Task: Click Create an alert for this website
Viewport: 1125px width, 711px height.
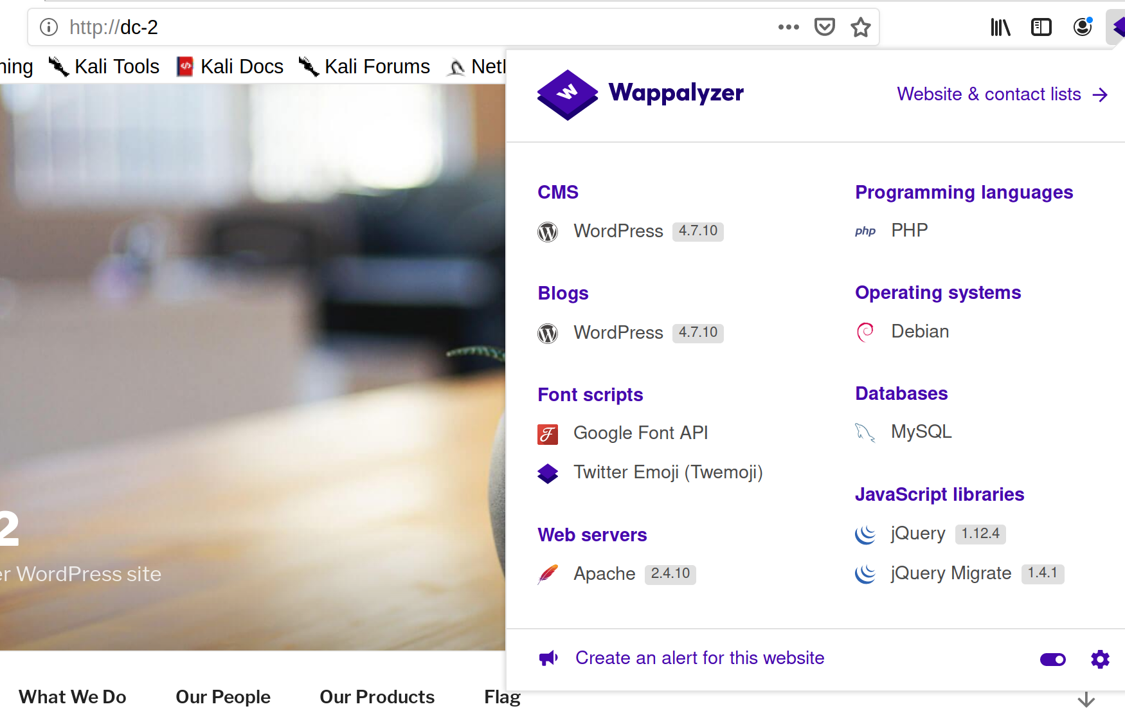Action: [x=699, y=658]
